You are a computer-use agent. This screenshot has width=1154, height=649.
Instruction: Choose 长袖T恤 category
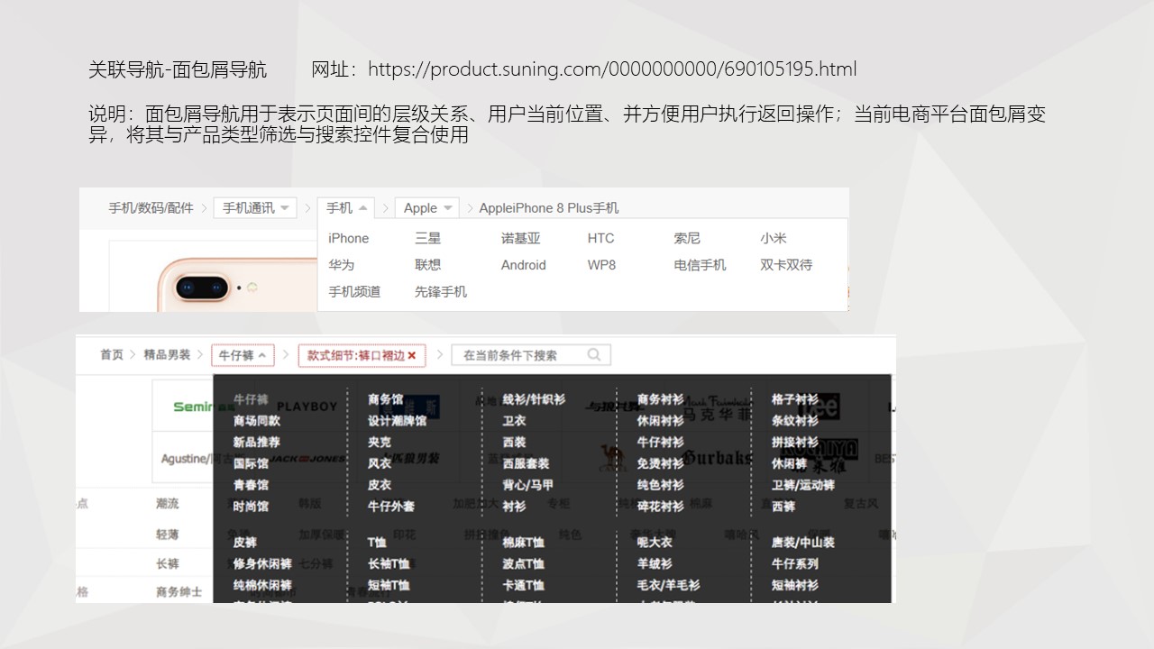pos(388,564)
